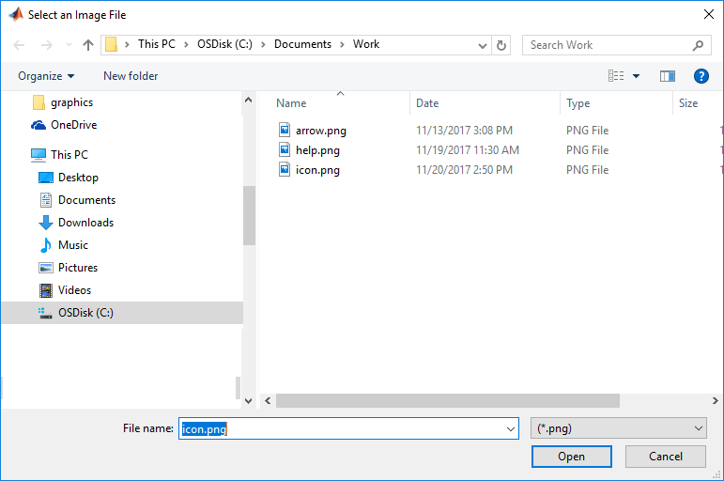This screenshot has width=724, height=481.
Task: Click New folder in the toolbar
Action: click(x=131, y=76)
